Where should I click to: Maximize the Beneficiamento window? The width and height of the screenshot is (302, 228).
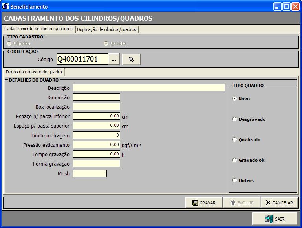click(286, 7)
